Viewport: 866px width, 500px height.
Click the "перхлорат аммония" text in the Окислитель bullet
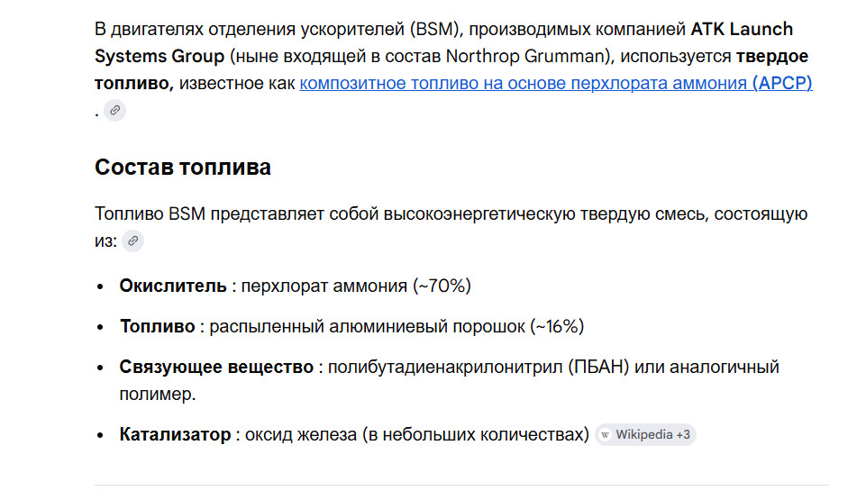(324, 286)
